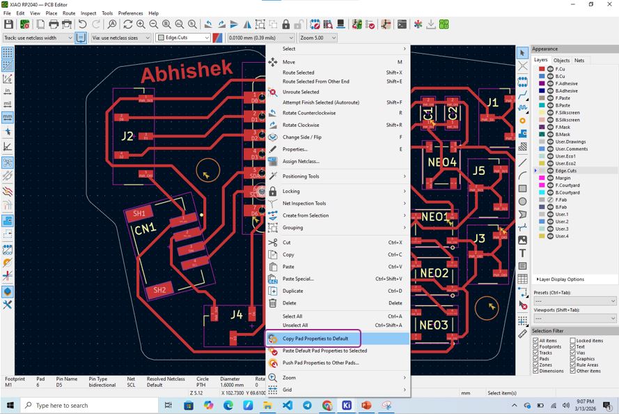Uncheck Tracks in Selection Filter
Viewport: 619px width, 414px height.
pyautogui.click(x=535, y=353)
